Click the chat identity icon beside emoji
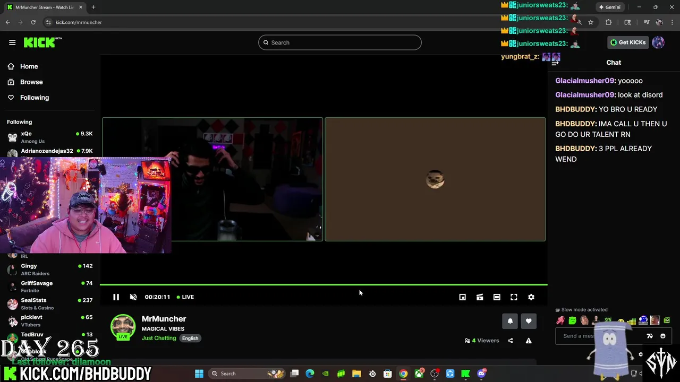Viewport: 680px width, 382px height. 650,336
